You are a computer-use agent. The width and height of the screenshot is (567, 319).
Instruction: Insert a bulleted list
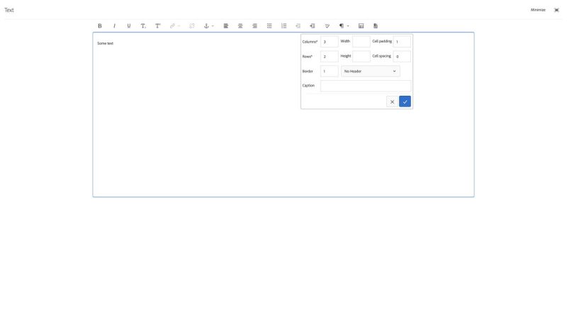[x=269, y=26]
